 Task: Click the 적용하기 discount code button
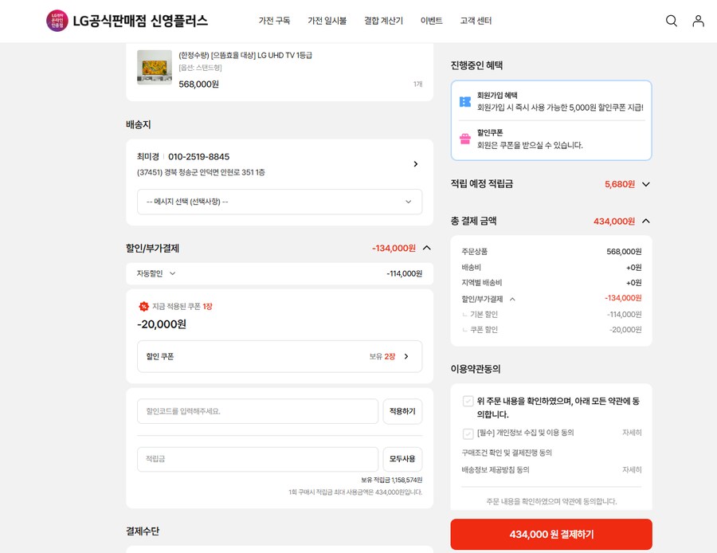pos(402,411)
